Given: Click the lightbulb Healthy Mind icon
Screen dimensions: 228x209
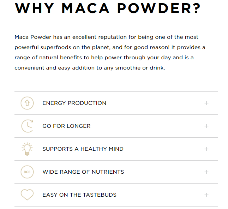Looking at the screenshot, I should (27, 149).
